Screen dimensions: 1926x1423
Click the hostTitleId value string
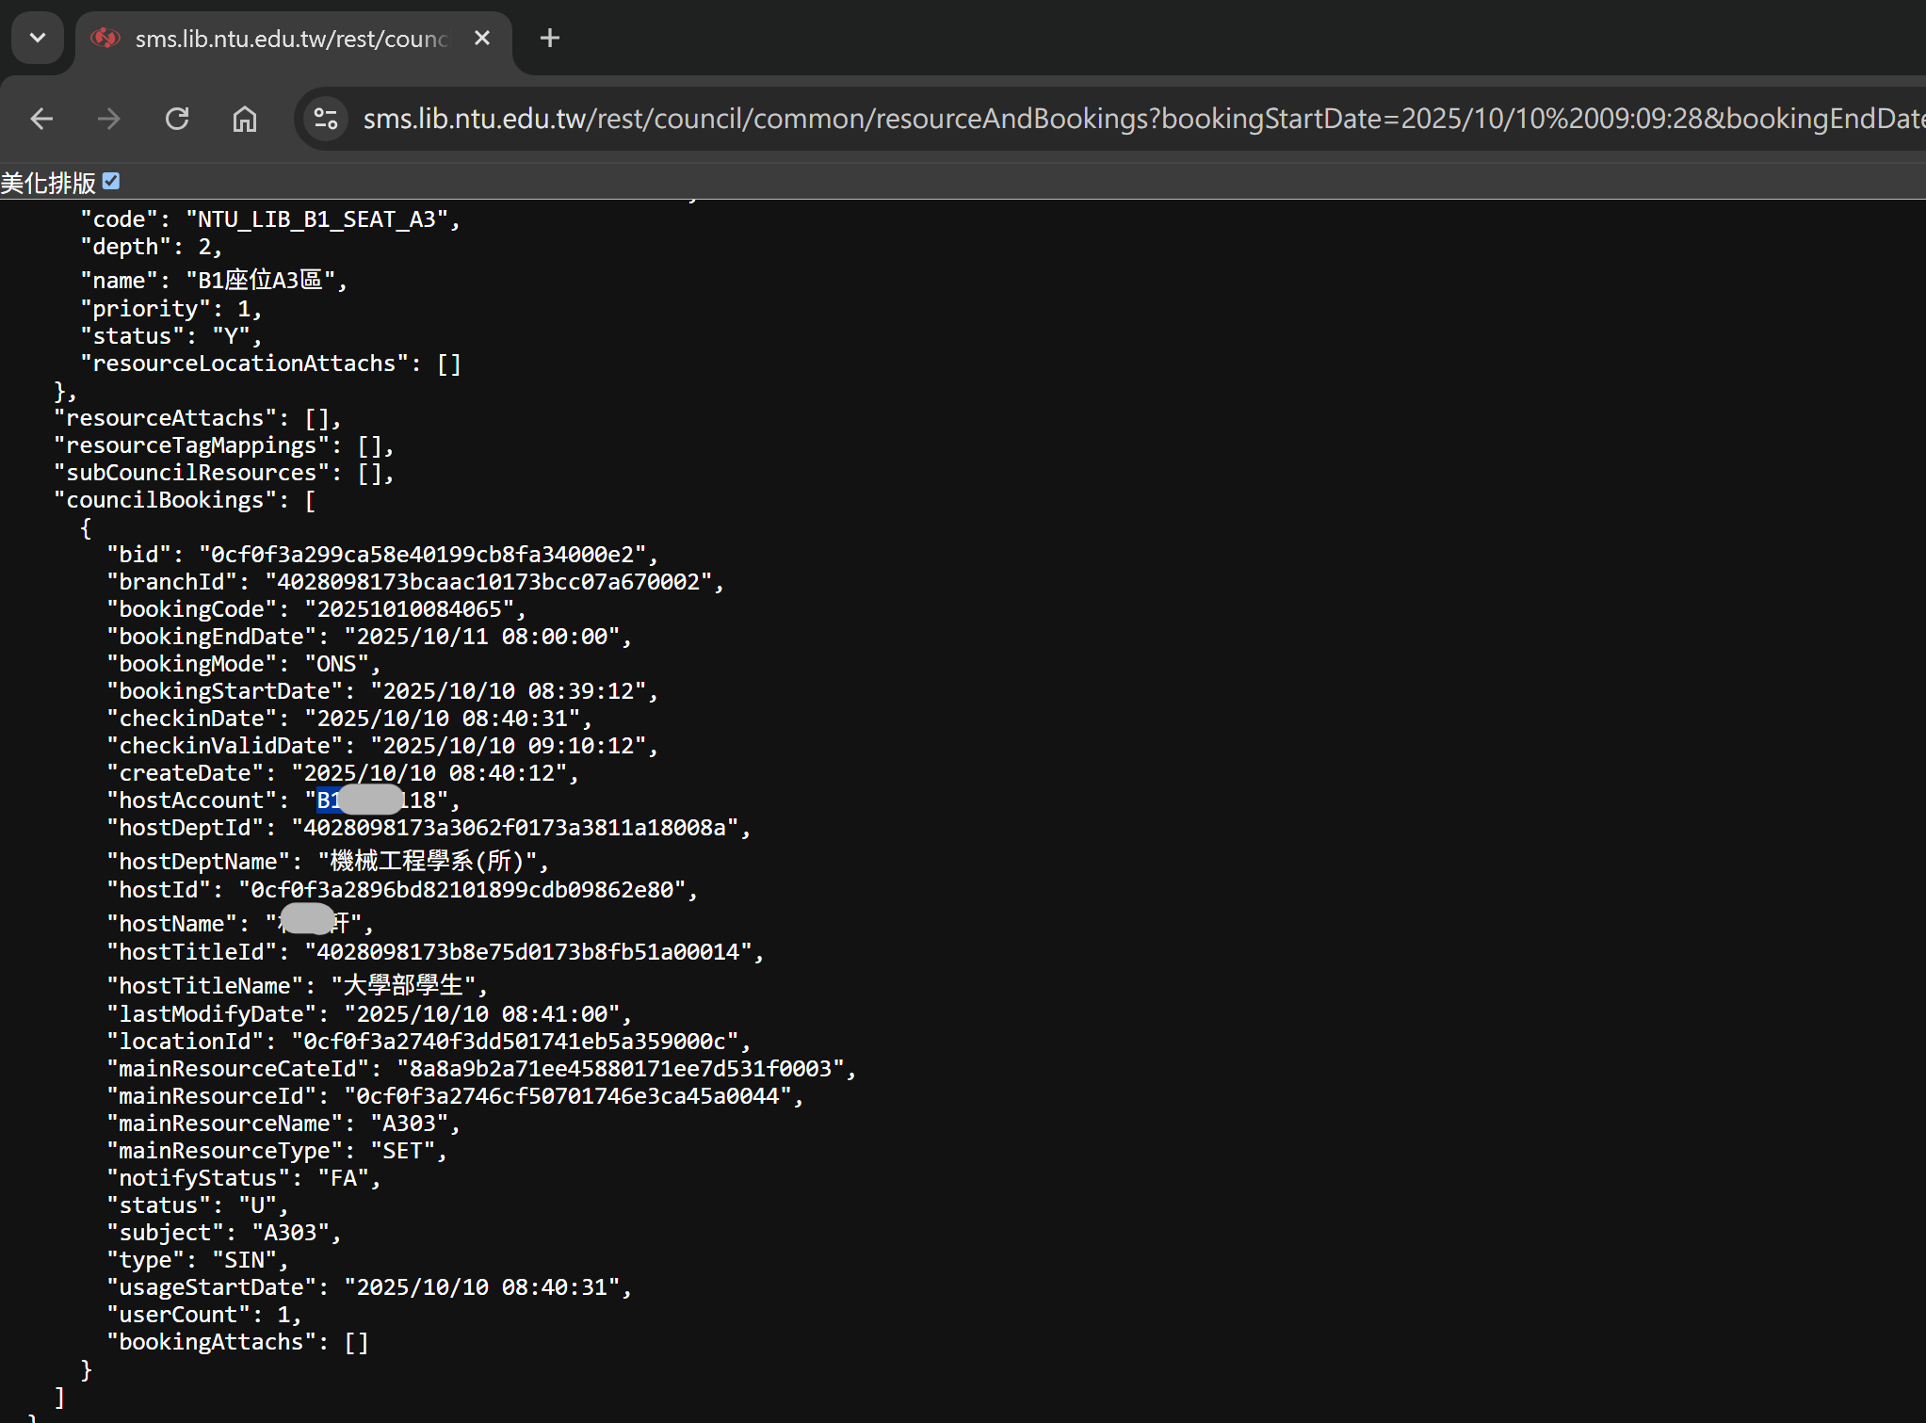pos(527,952)
